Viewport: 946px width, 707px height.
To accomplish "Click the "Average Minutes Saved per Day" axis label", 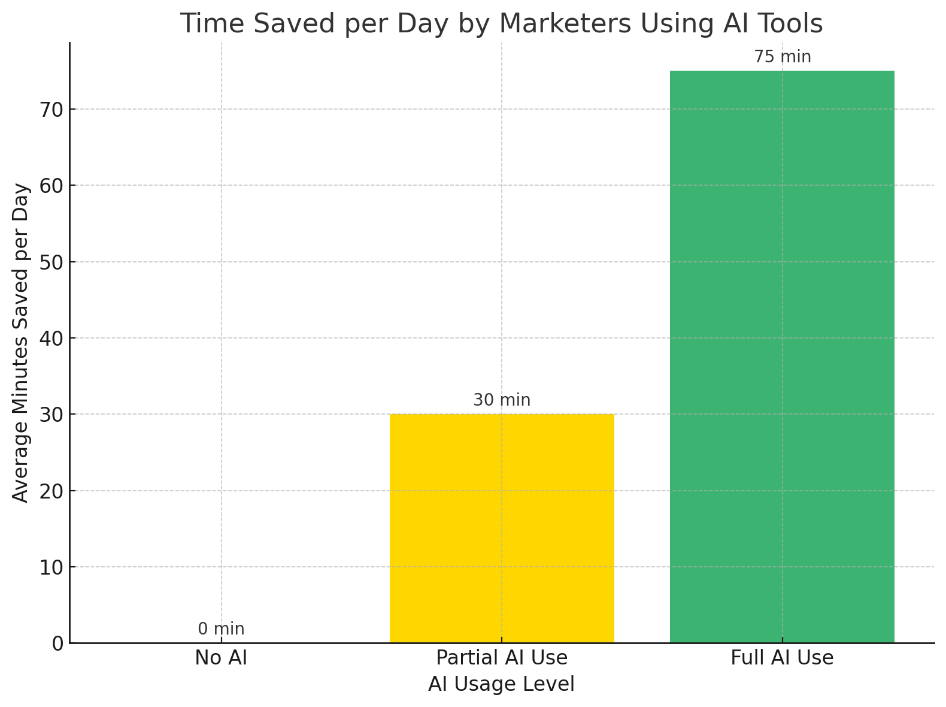I will click(21, 343).
